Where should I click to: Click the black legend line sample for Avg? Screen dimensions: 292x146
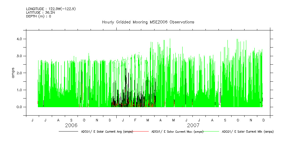[68, 132]
